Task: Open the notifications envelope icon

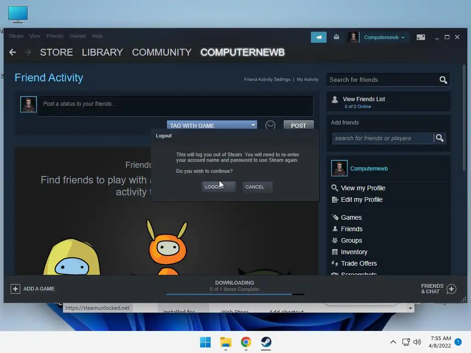Action: click(336, 37)
